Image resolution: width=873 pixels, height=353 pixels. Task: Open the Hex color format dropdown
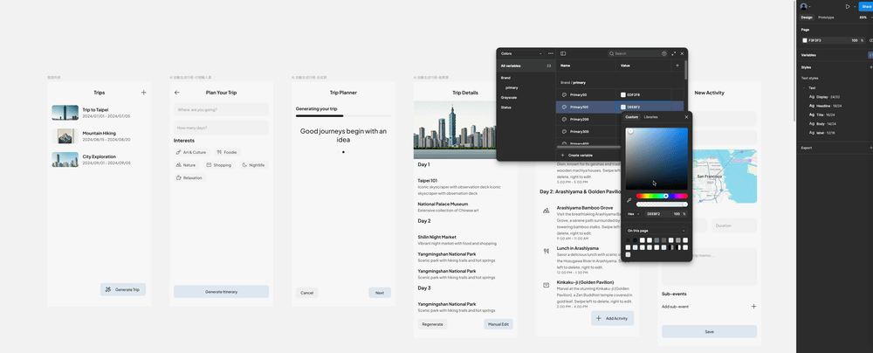click(634, 213)
